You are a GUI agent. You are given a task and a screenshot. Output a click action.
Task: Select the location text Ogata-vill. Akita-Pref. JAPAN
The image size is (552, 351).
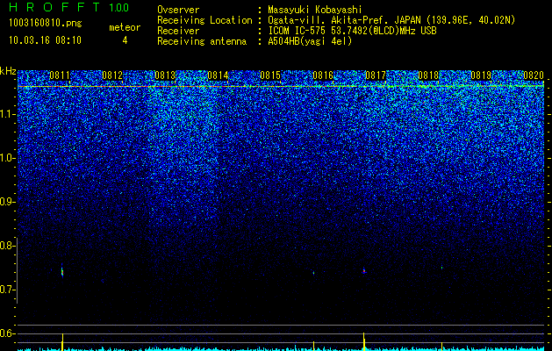[x=343, y=20]
